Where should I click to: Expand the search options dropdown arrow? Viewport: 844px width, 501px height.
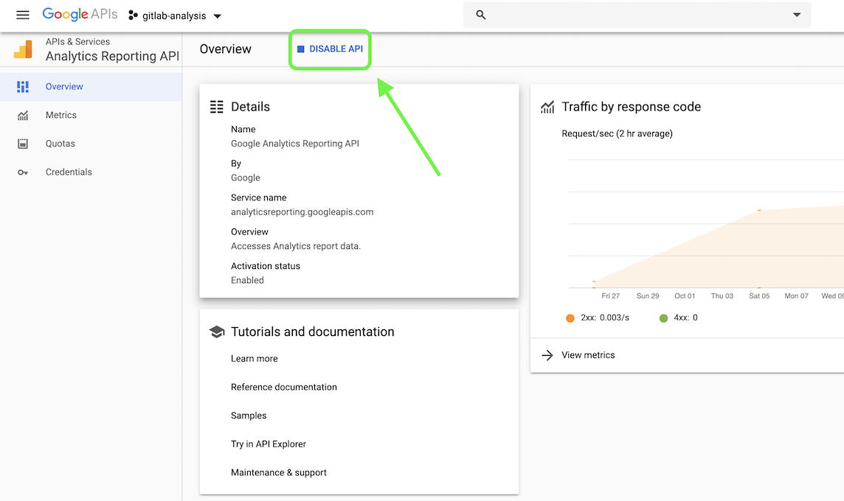[797, 14]
